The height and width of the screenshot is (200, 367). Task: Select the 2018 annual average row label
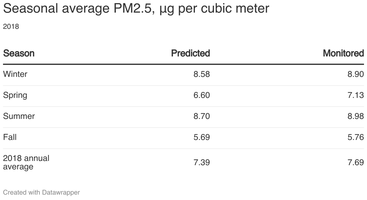click(26, 162)
